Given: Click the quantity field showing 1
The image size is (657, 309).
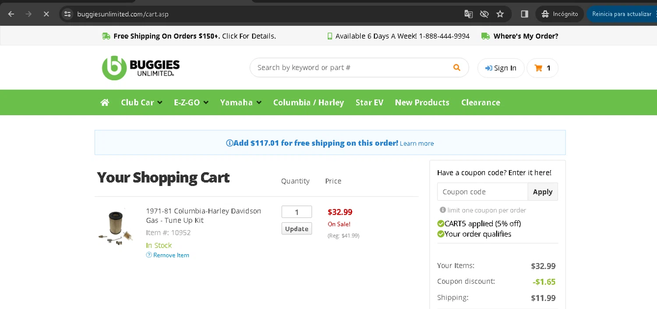Looking at the screenshot, I should pyautogui.click(x=297, y=212).
